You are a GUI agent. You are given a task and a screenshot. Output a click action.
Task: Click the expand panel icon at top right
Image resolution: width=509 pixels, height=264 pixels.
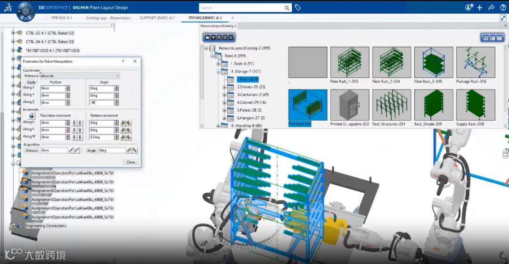coord(503,18)
